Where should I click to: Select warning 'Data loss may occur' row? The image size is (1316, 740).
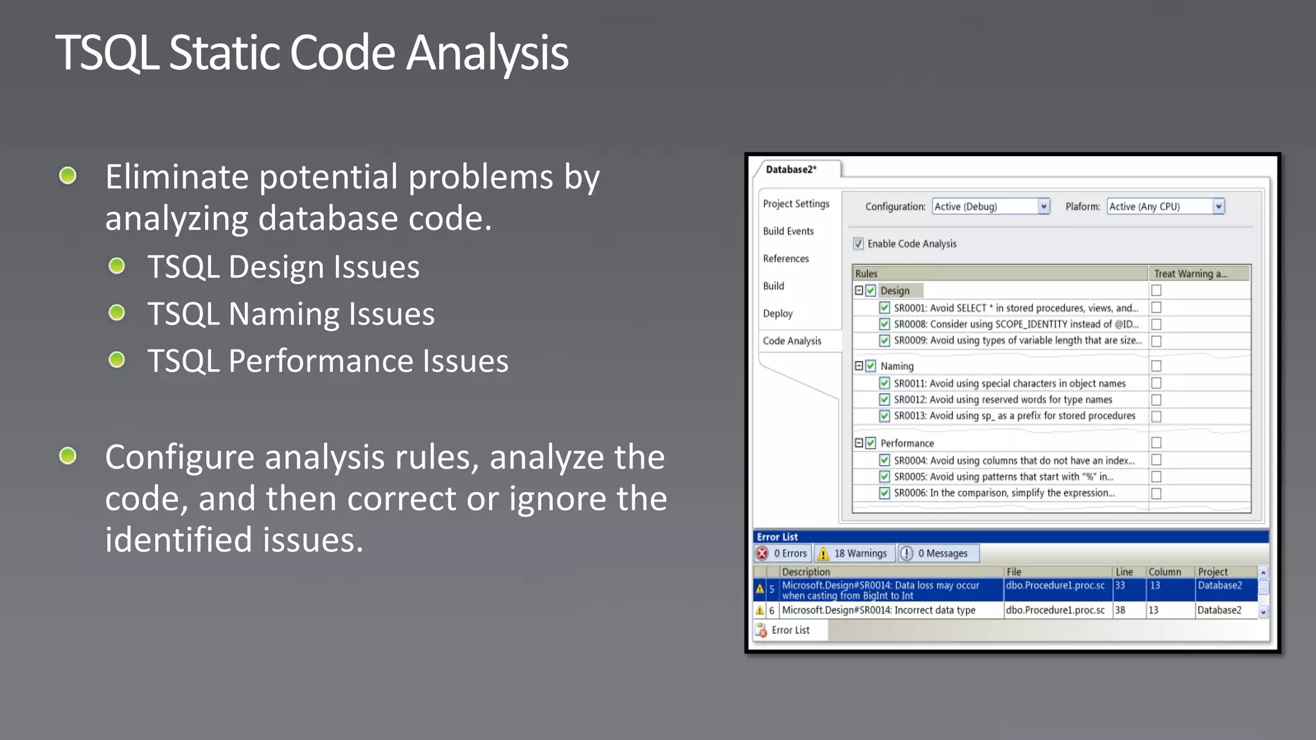(1006, 590)
